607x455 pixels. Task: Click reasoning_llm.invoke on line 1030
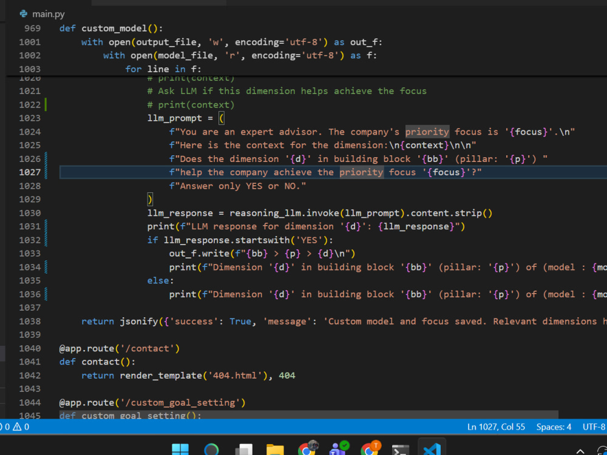pyautogui.click(x=284, y=213)
